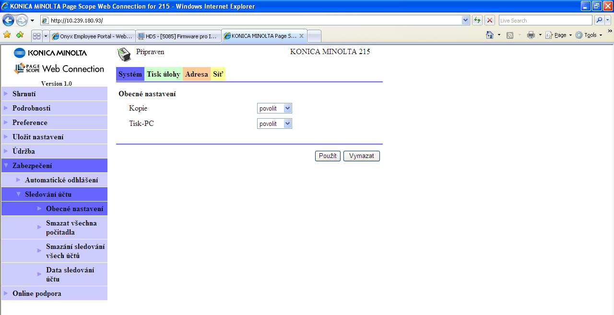Viewport: 614px width, 315px height.
Task: Click the printer status icon
Action: pyautogui.click(x=124, y=55)
